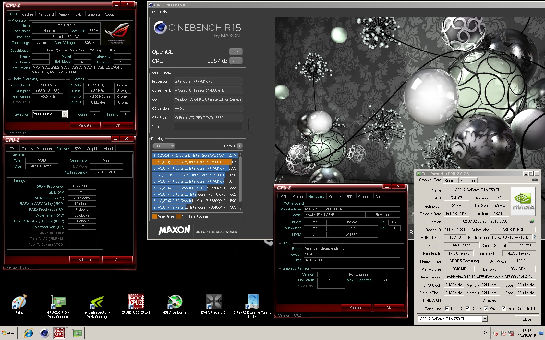Image resolution: width=545 pixels, height=340 pixels.
Task: Open the GPU-Z.0.7.8 desktop shortcut
Action: pyautogui.click(x=58, y=306)
